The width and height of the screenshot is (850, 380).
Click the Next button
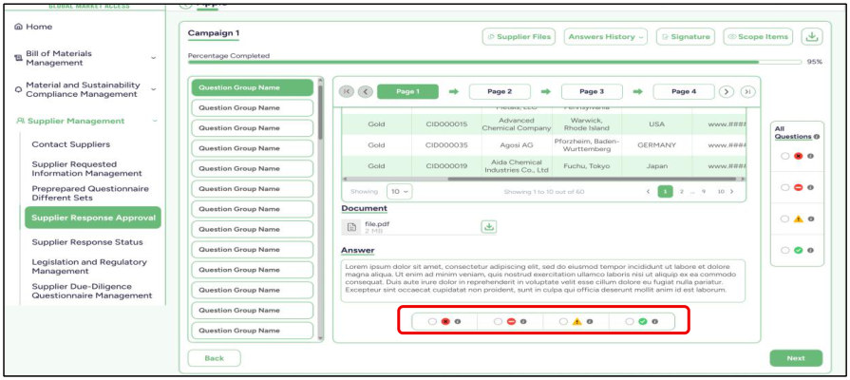coord(796,358)
